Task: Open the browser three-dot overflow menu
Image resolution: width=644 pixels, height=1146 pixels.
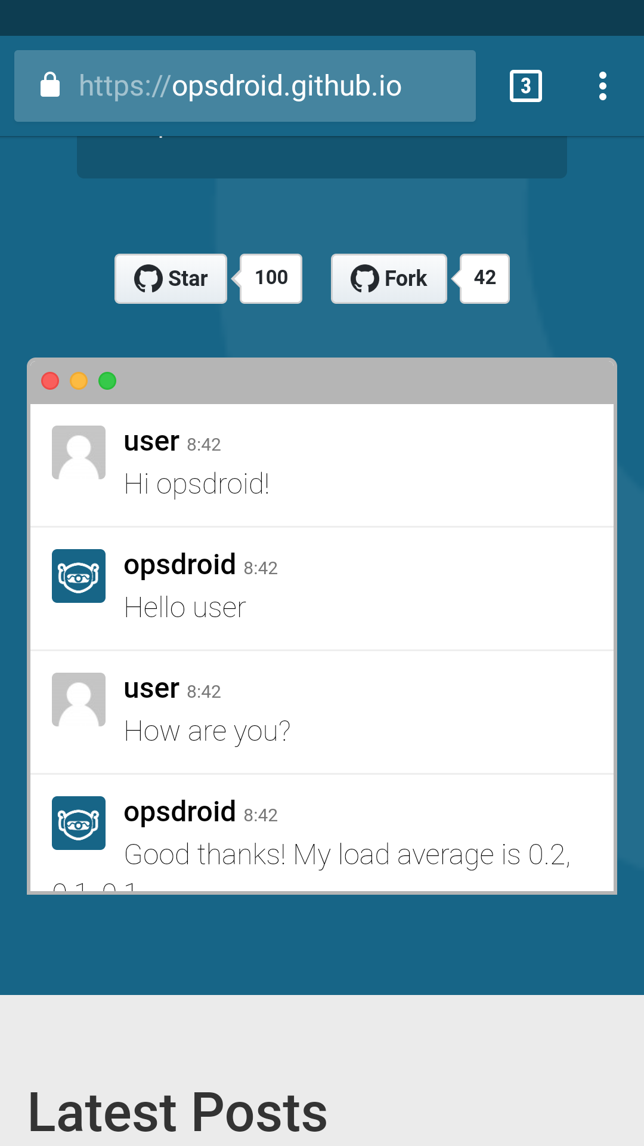Action: click(603, 86)
